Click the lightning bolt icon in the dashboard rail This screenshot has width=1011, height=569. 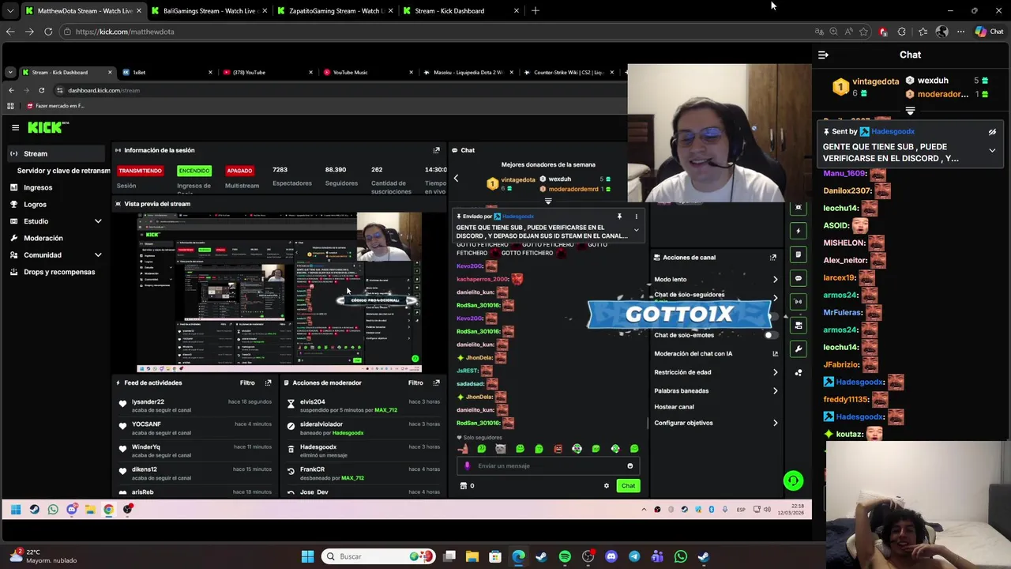point(799,231)
